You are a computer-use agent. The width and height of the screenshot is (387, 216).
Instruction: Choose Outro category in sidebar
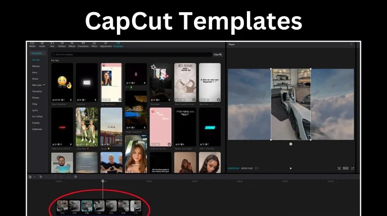point(35,79)
